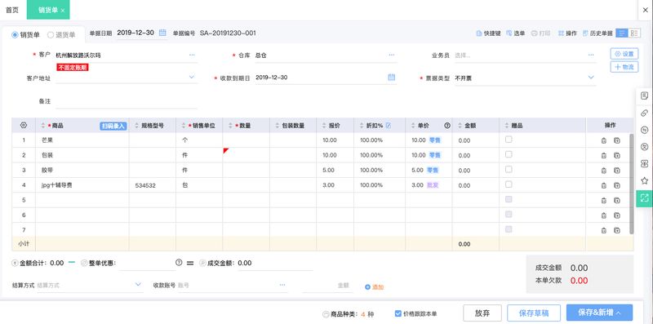Click the link sidebar icon

tap(644, 113)
